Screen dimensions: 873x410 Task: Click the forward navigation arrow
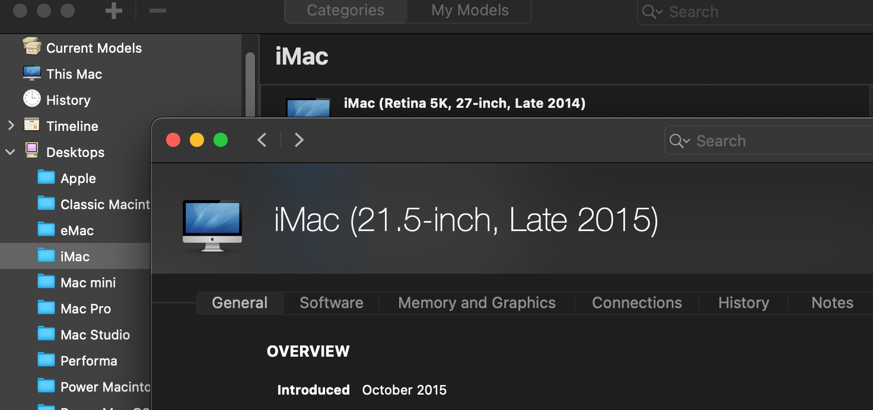click(299, 140)
